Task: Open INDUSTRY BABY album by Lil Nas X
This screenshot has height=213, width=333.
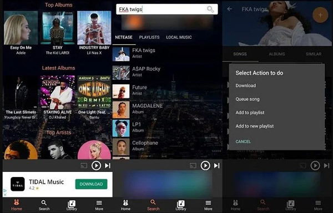Action: pyautogui.click(x=94, y=33)
